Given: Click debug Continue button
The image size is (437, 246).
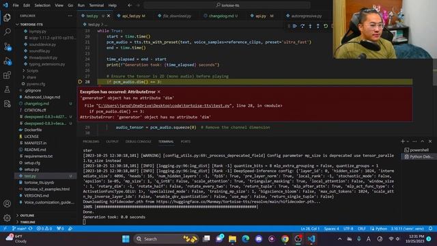Looking at the screenshot, I should click(x=294, y=26).
